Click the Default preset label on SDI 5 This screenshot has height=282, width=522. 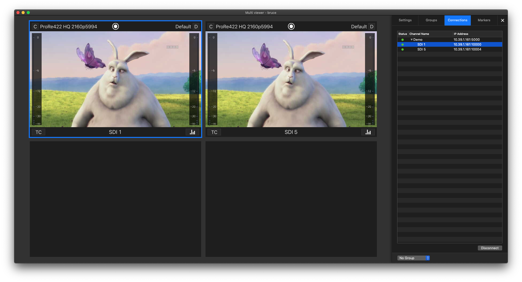(x=359, y=27)
